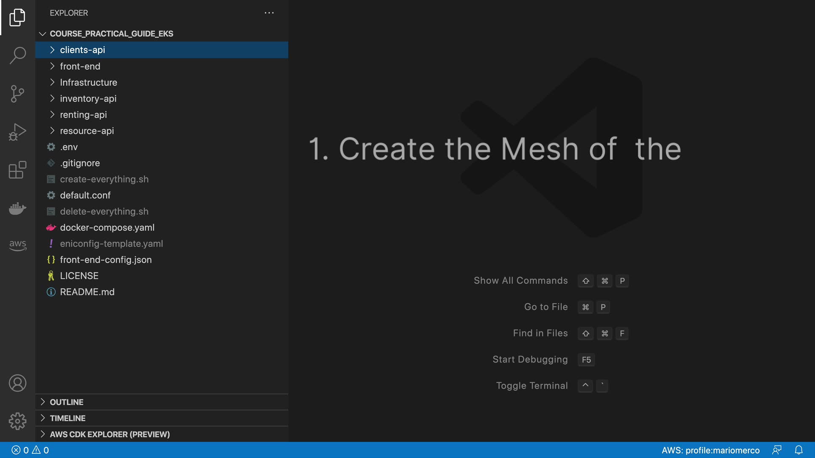The height and width of the screenshot is (458, 815).
Task: Open the Accounts menu icon
Action: pos(17,383)
